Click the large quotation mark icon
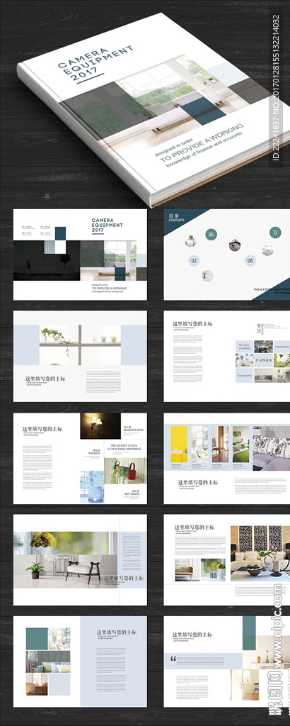Image resolution: width=290 pixels, height=726 pixels. 173,659
